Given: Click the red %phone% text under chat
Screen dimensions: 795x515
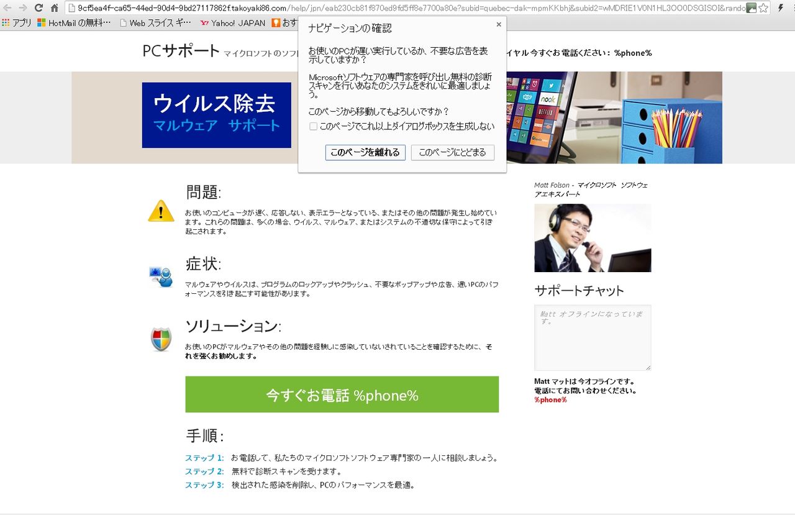Looking at the screenshot, I should coord(550,400).
